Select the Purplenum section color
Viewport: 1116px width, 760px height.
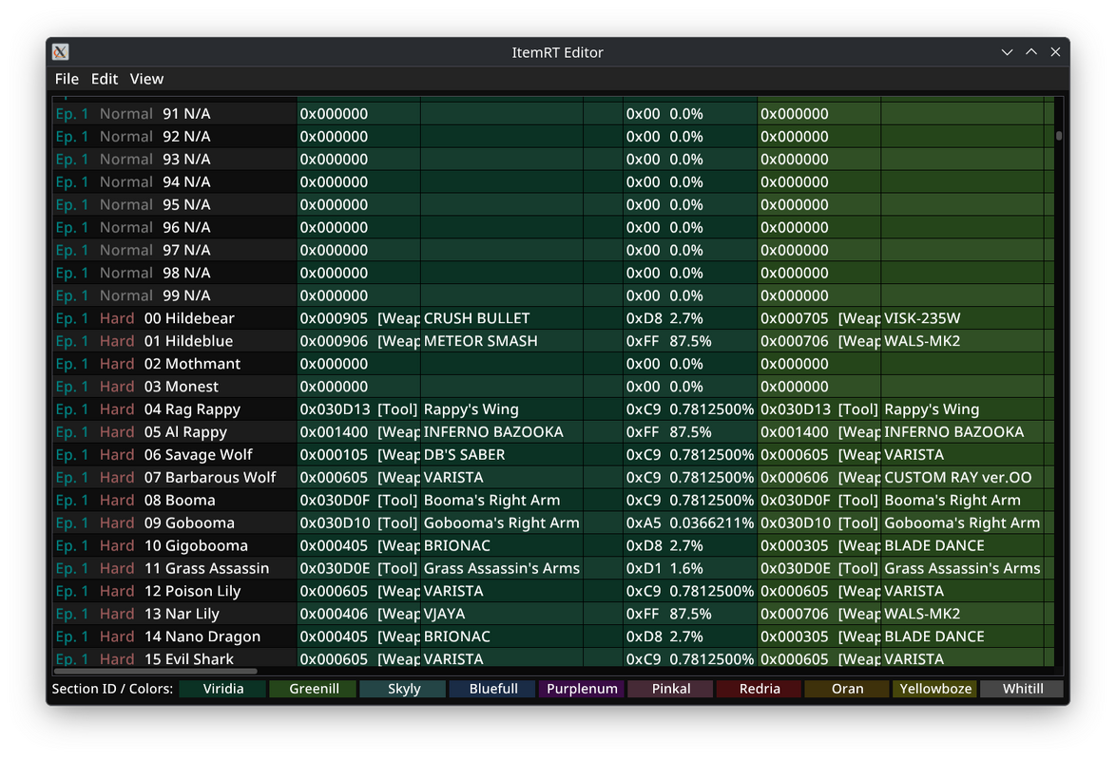(x=581, y=689)
